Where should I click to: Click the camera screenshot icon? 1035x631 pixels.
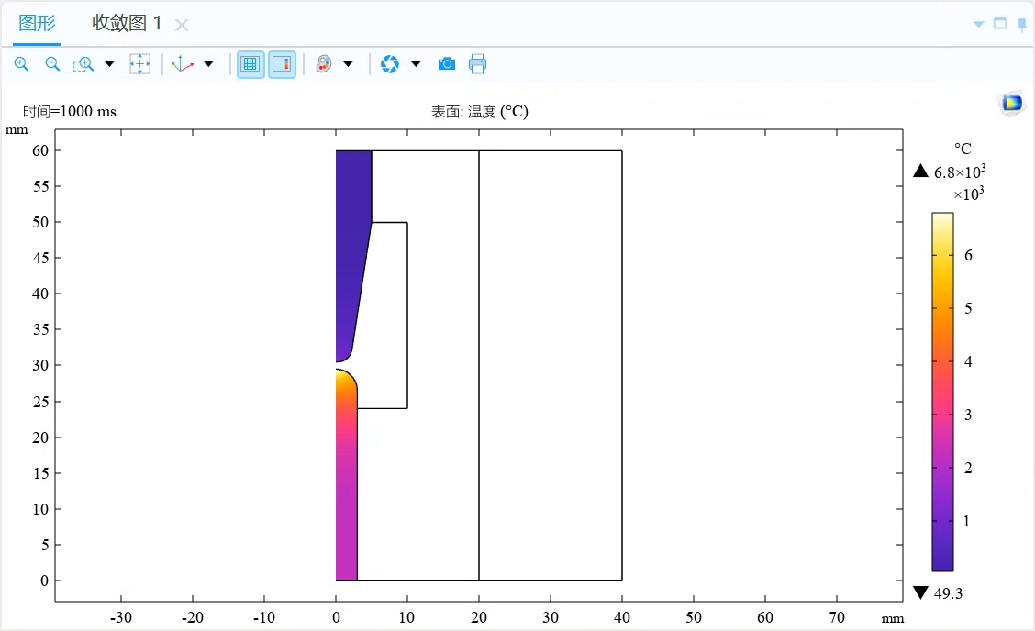[447, 64]
